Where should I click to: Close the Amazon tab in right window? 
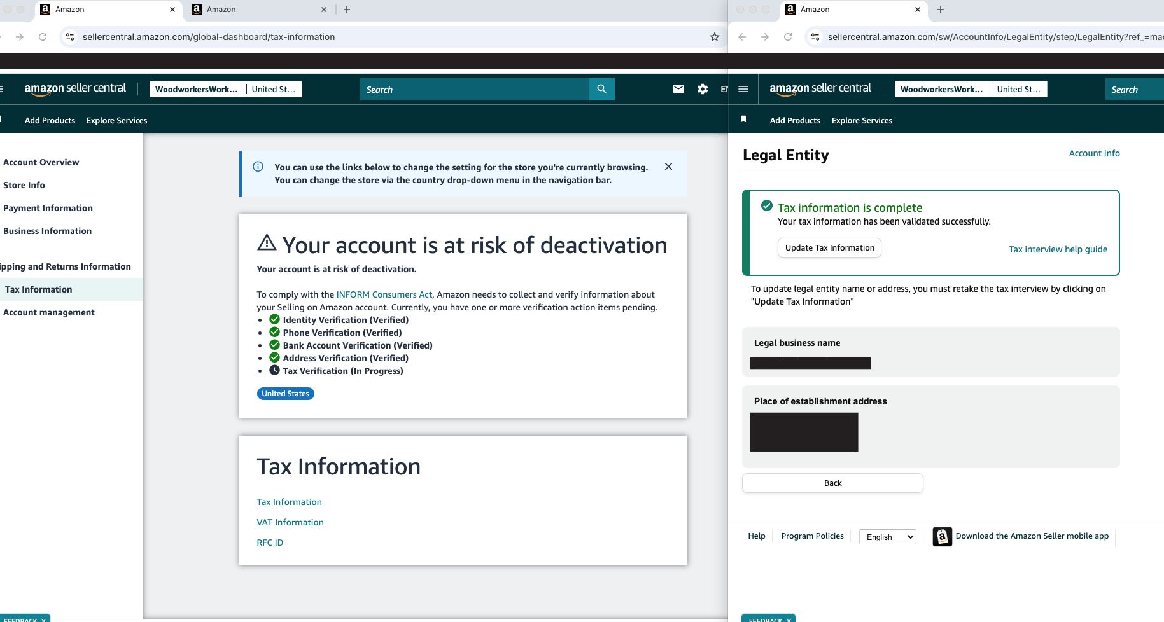point(917,10)
